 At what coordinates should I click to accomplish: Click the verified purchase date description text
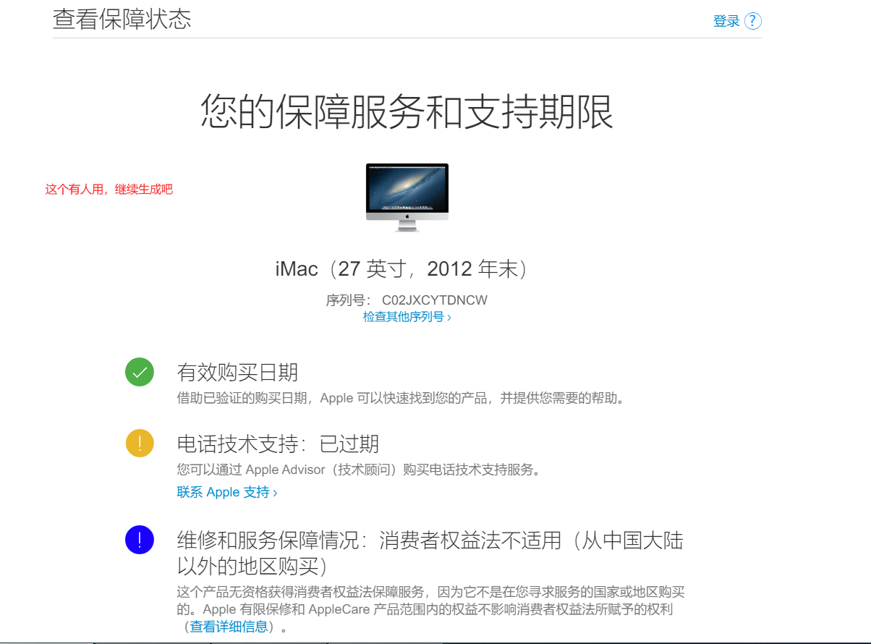[x=400, y=398]
